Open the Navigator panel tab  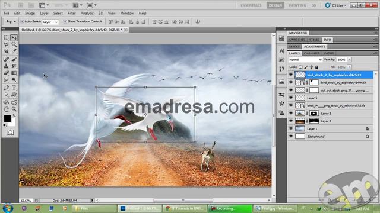pyautogui.click(x=298, y=33)
